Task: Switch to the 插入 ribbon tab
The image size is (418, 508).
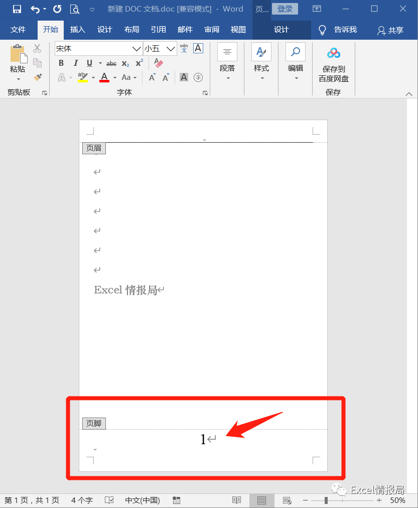Action: (x=78, y=30)
